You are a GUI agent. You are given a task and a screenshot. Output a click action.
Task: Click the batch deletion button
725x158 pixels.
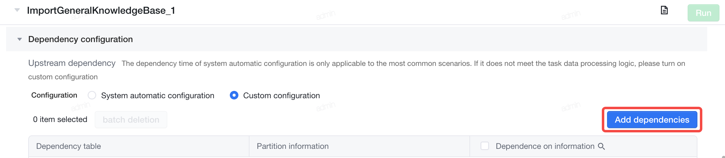click(131, 120)
